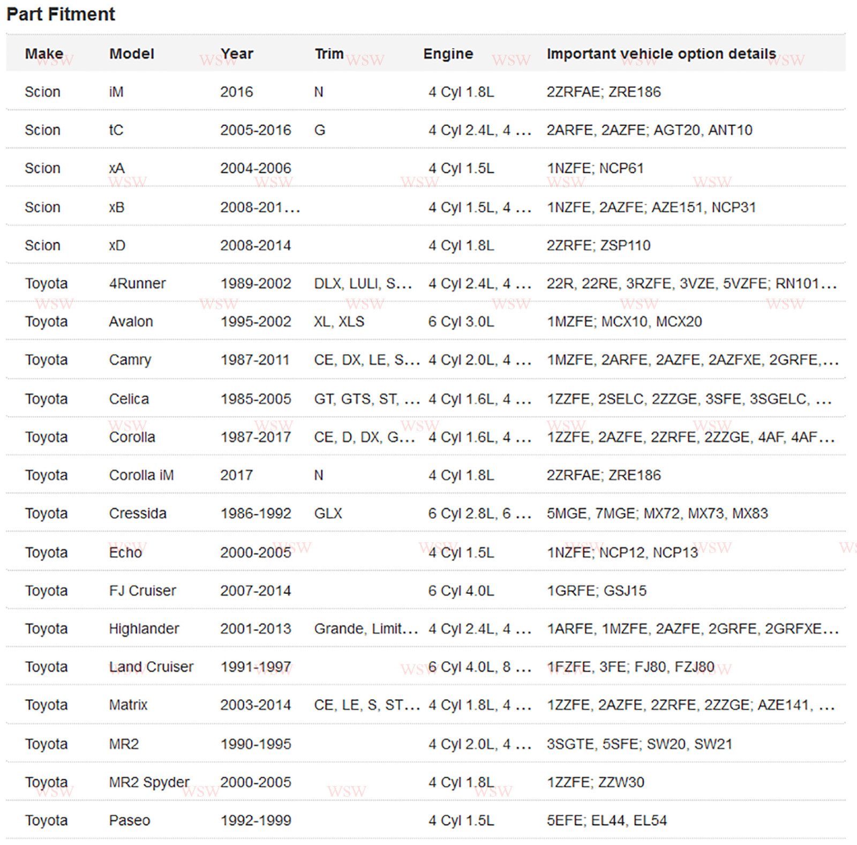Click the "1GRFE; GSJ15" details cell
The height and width of the screenshot is (845, 857).
597,590
